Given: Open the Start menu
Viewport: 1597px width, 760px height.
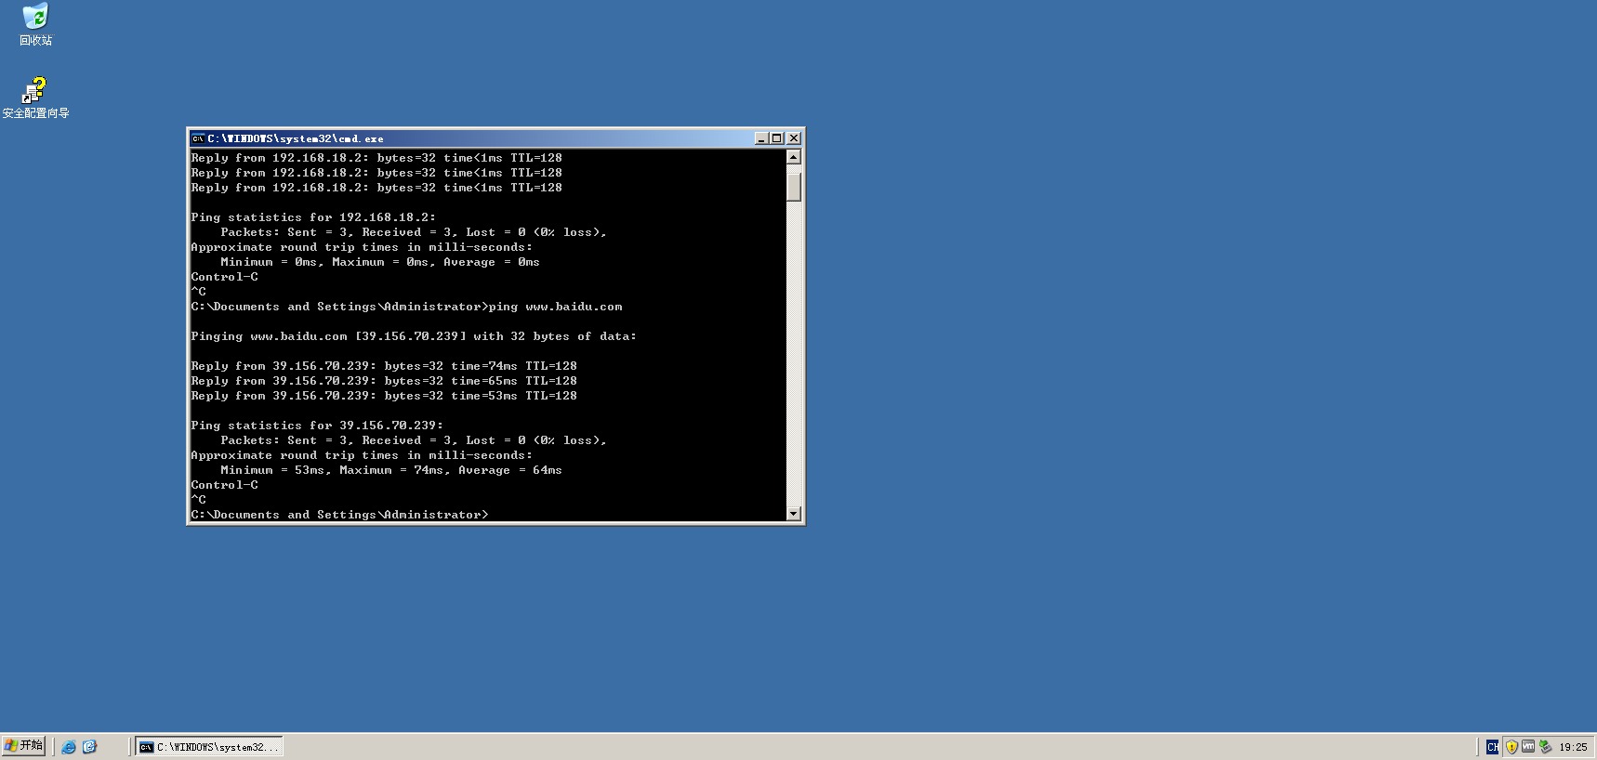Looking at the screenshot, I should [x=24, y=746].
